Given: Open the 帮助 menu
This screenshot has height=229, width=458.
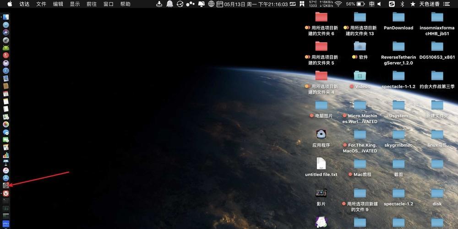Looking at the screenshot, I should coord(125,4).
